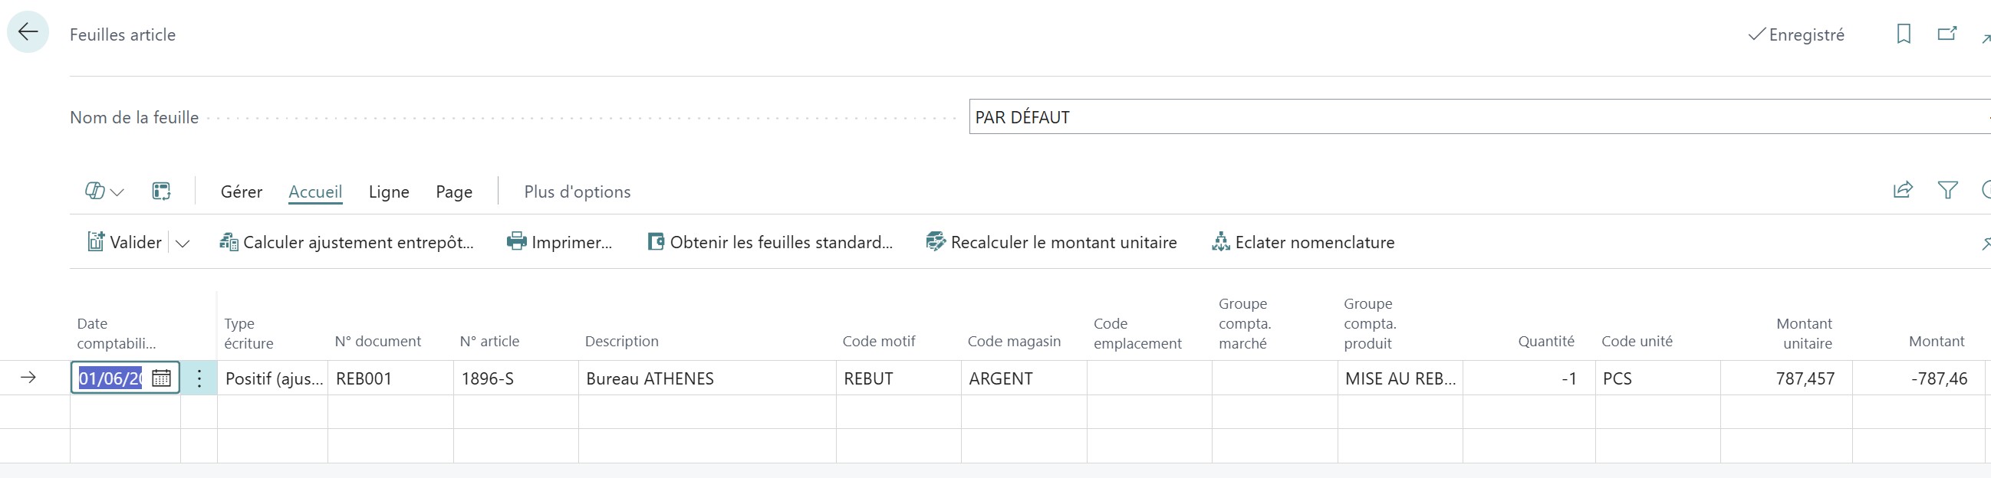Open page in new window icon
The height and width of the screenshot is (478, 1991).
pyautogui.click(x=1947, y=34)
